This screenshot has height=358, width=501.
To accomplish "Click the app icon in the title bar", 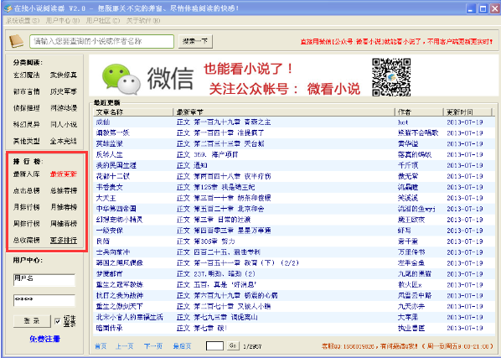I will (8, 8).
